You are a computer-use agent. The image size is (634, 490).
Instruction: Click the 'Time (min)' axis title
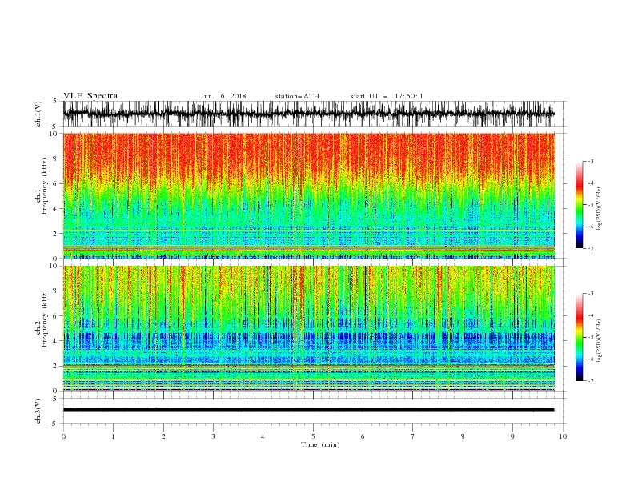pyautogui.click(x=320, y=444)
